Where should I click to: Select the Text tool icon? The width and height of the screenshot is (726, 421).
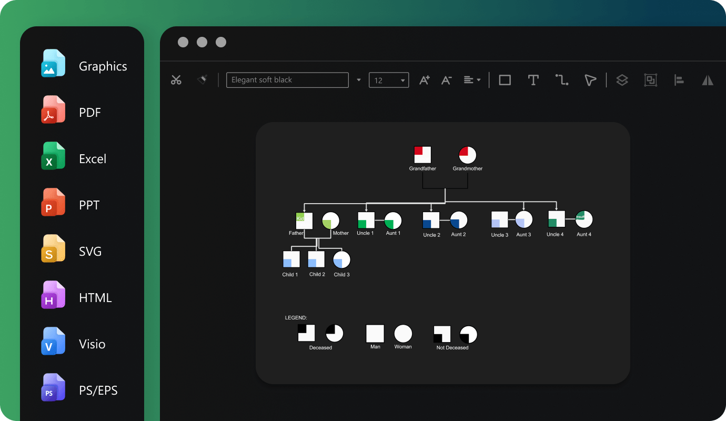(x=533, y=80)
